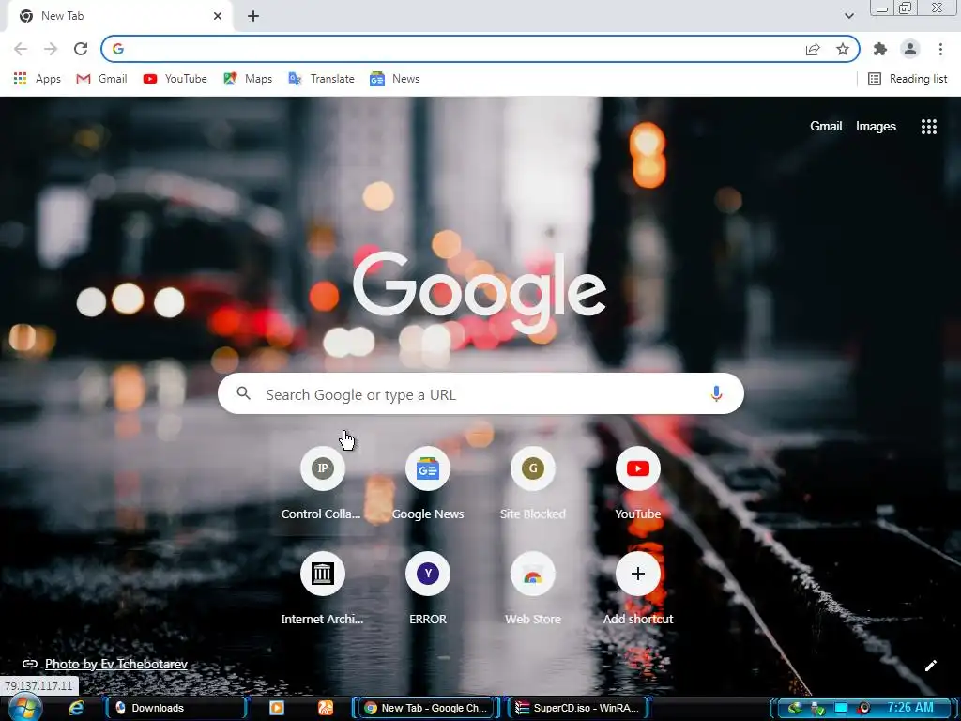961x721 pixels.
Task: Open the ERROR shortcut
Action: click(427, 590)
